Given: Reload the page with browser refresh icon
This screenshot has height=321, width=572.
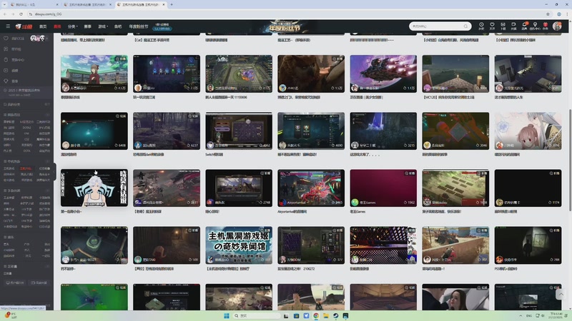Looking at the screenshot, I should tap(21, 14).
